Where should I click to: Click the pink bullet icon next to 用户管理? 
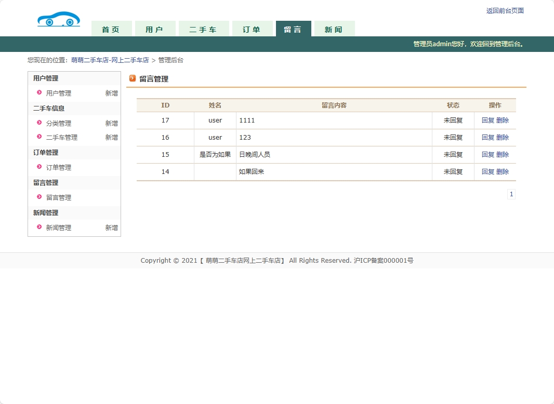(39, 93)
